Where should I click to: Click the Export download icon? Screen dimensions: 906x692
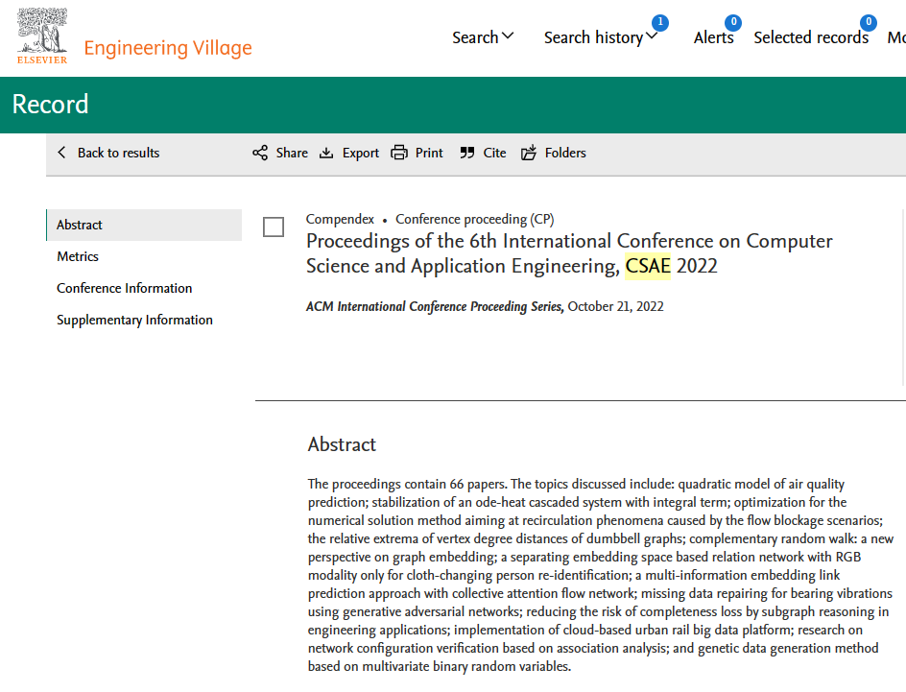coord(326,153)
